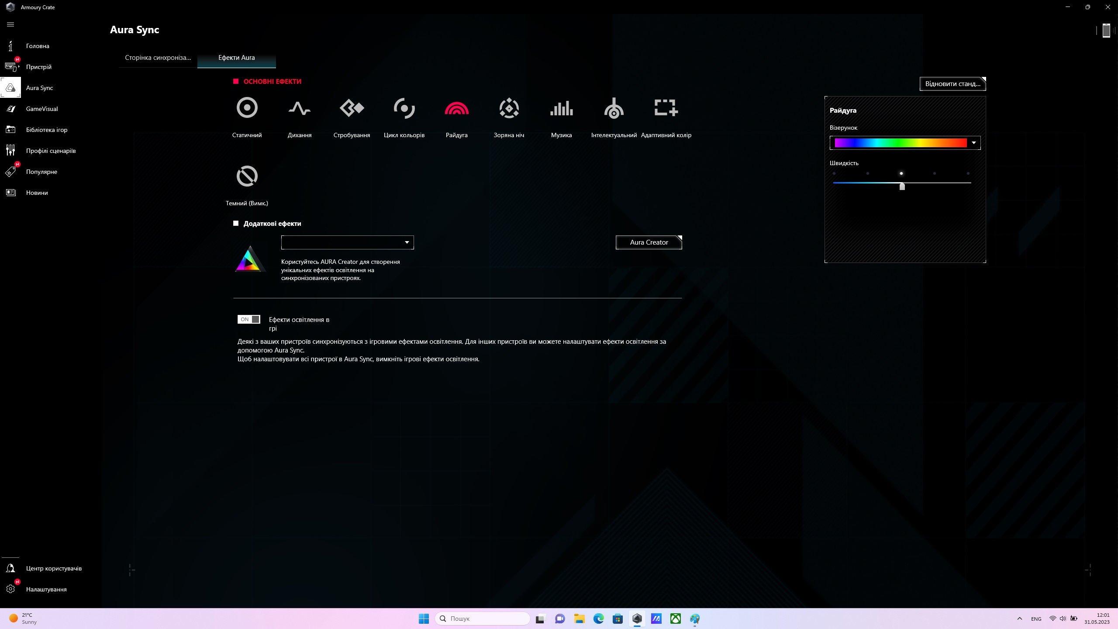Select the Adaptive Color (Адаптивний колір) effect

tap(666, 107)
